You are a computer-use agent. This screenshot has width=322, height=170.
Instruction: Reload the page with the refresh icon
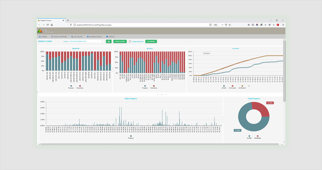(48, 25)
